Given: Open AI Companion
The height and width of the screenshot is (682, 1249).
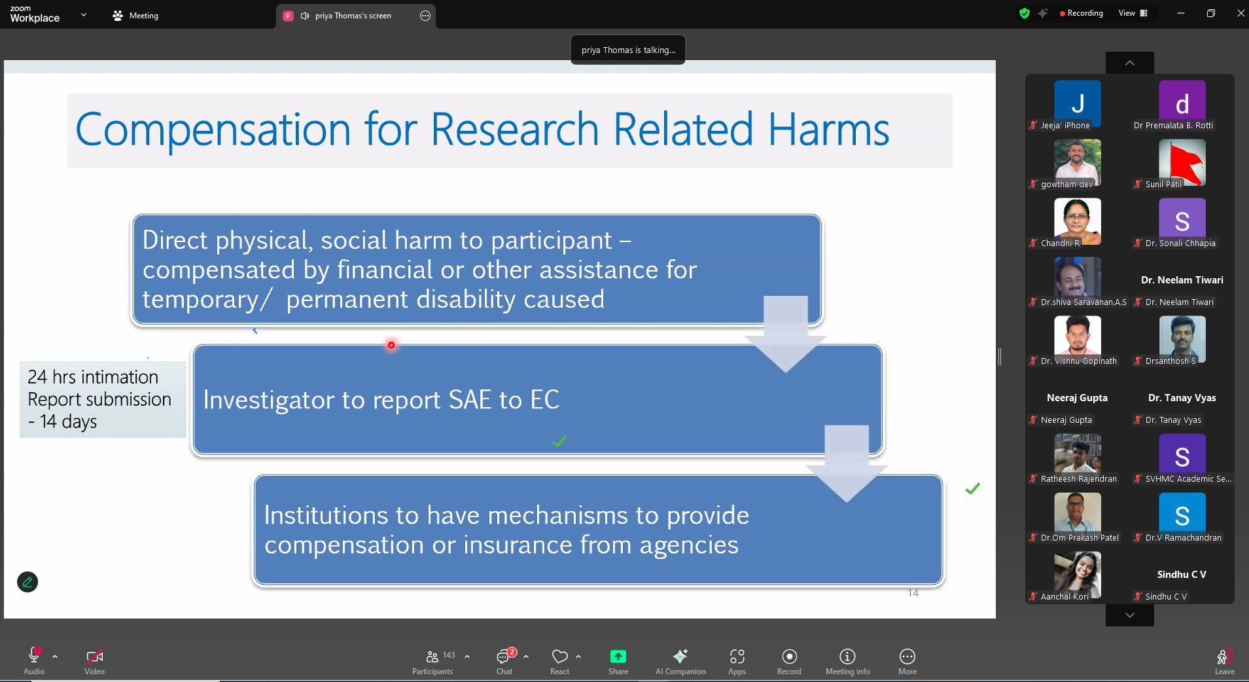Looking at the screenshot, I should pyautogui.click(x=680, y=661).
